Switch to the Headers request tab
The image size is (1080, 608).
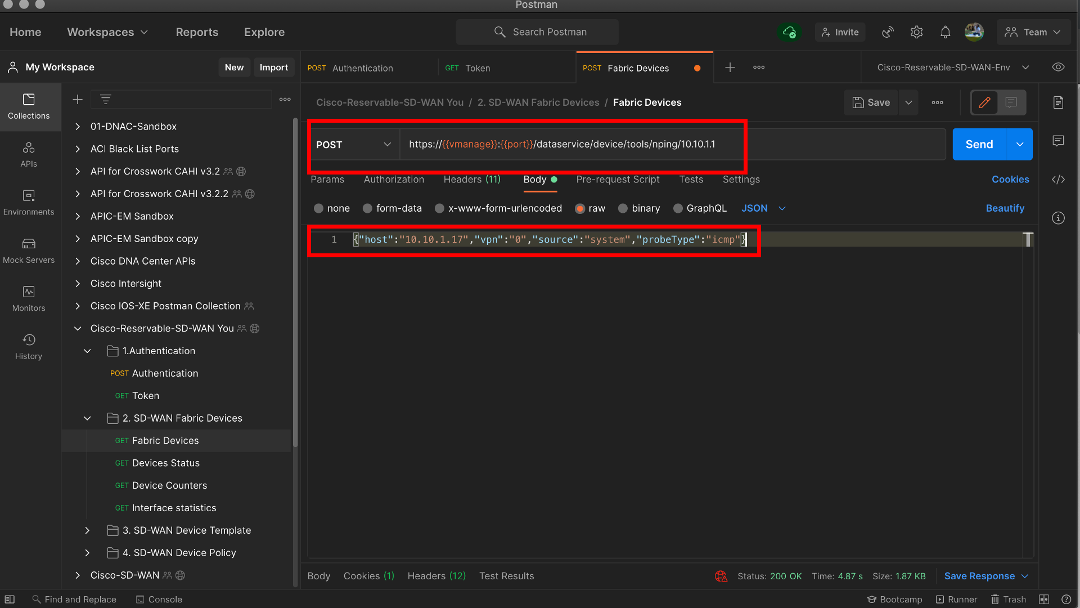pos(471,180)
